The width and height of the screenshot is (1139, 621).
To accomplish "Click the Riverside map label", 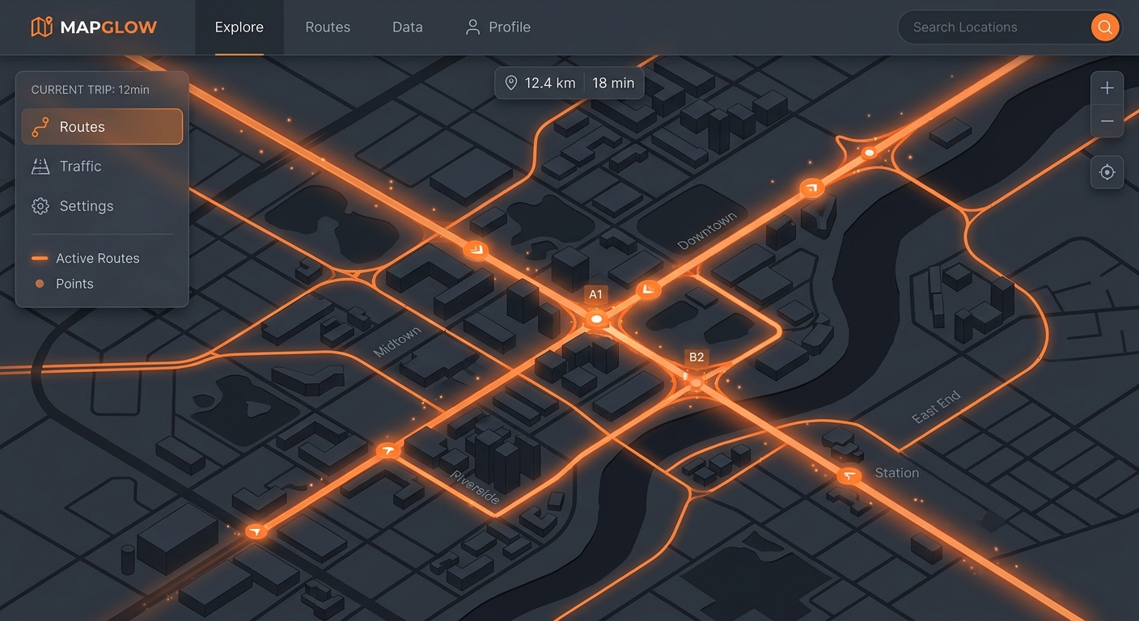I will [x=476, y=488].
